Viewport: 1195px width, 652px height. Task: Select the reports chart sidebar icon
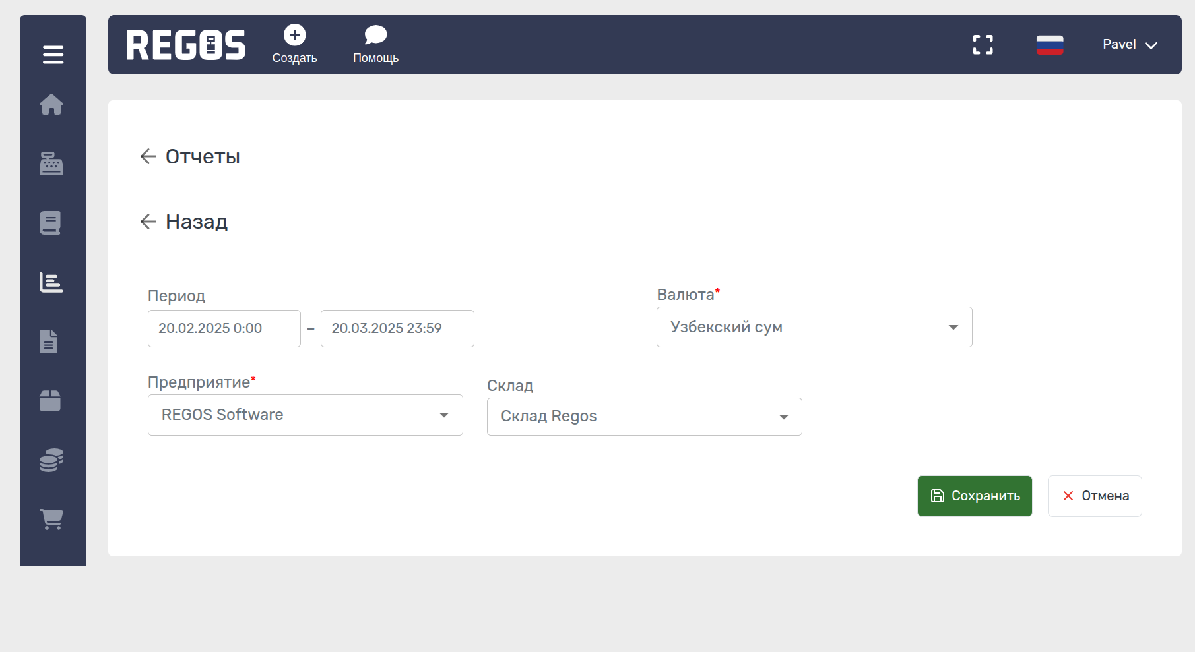click(51, 282)
